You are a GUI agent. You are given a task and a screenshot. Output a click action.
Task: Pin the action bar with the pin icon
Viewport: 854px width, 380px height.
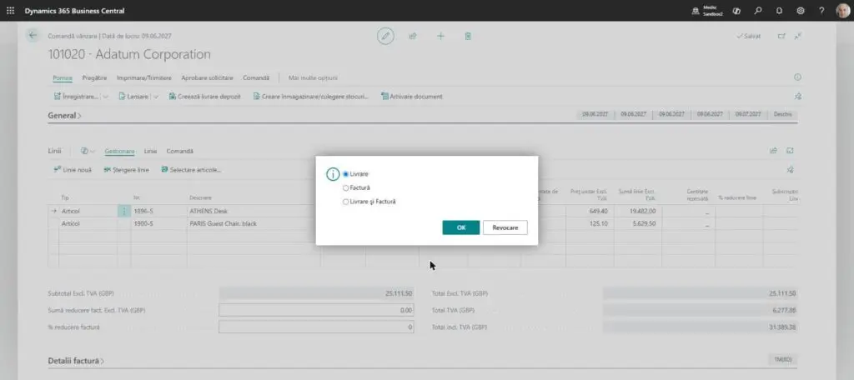click(x=797, y=97)
